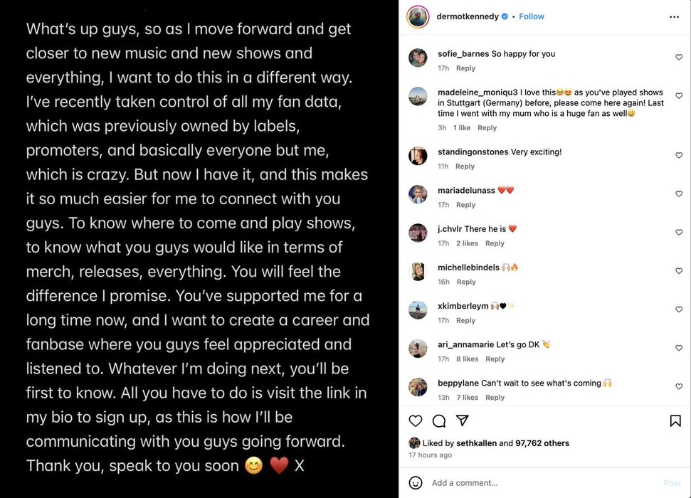The height and width of the screenshot is (498, 691).
Task: View the 8 likes on ari_annamarie's comment
Action: click(x=468, y=359)
